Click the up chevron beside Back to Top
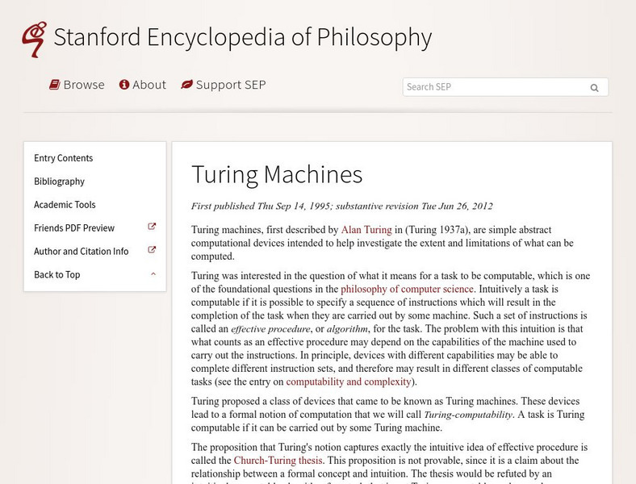 click(x=153, y=274)
